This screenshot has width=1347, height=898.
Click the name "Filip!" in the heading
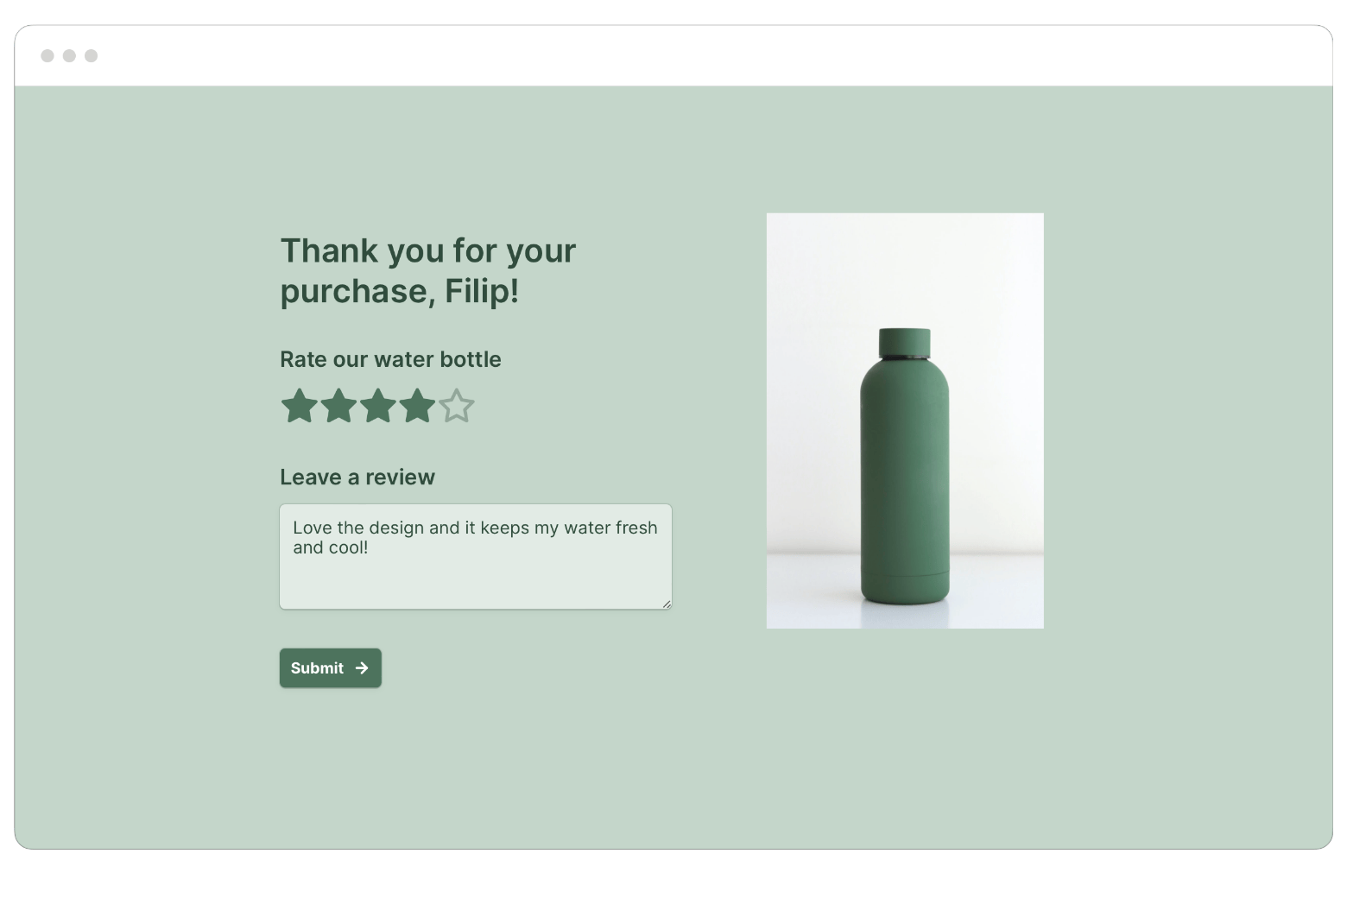coord(482,292)
